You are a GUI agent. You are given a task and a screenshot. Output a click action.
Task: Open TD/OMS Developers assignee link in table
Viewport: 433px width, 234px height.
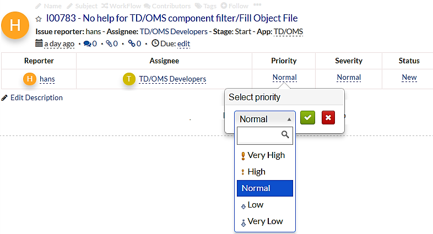[172, 79]
